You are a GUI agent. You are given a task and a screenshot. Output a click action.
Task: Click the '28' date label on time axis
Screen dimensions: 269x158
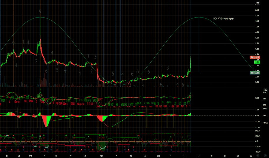[238, 156]
